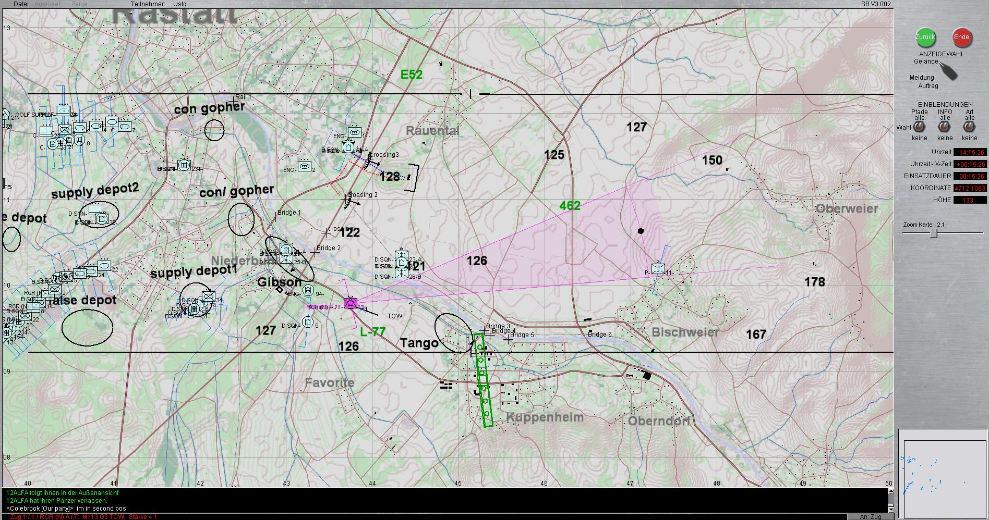Click the minimap overview thumbnail

943,474
